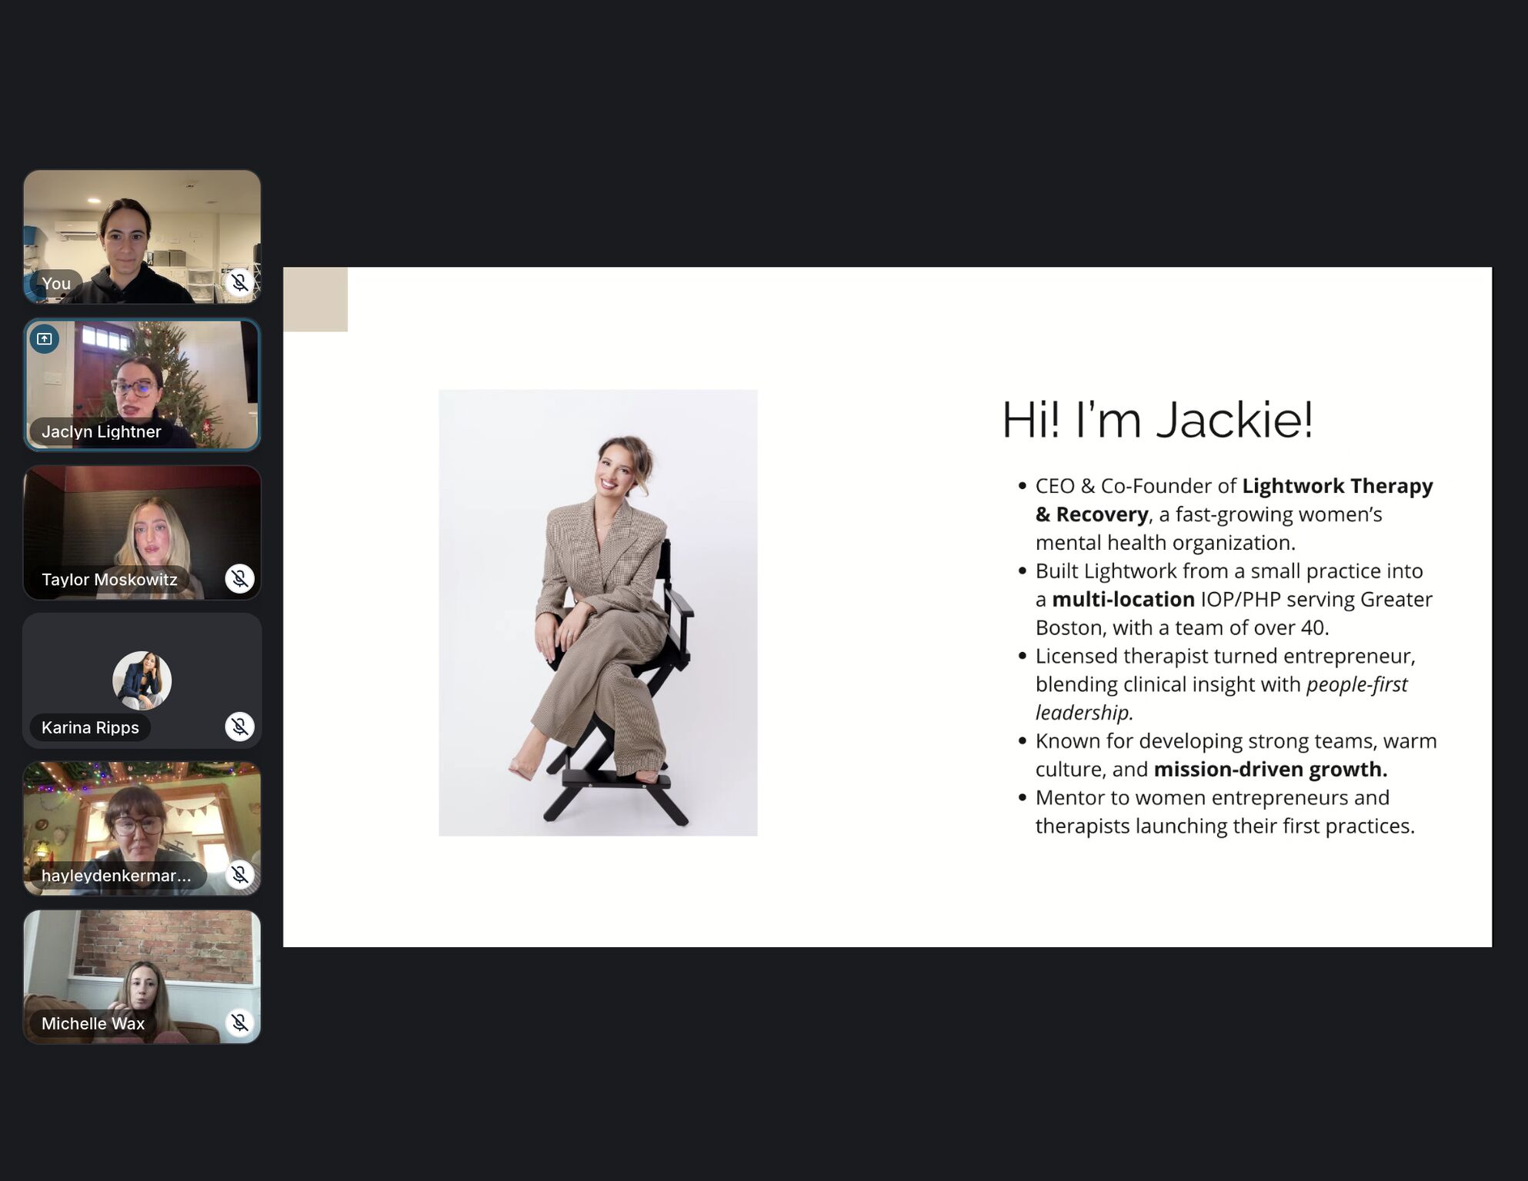Click hayleydenkermar's muted microphone icon

coord(239,874)
